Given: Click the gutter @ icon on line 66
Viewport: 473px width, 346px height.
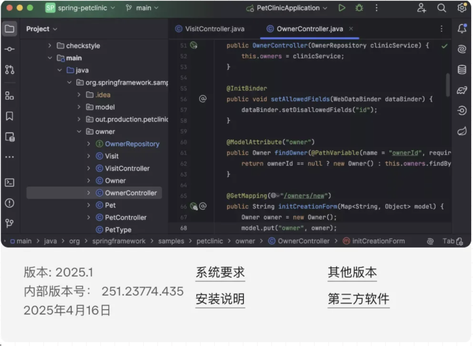Looking at the screenshot, I should [x=203, y=206].
